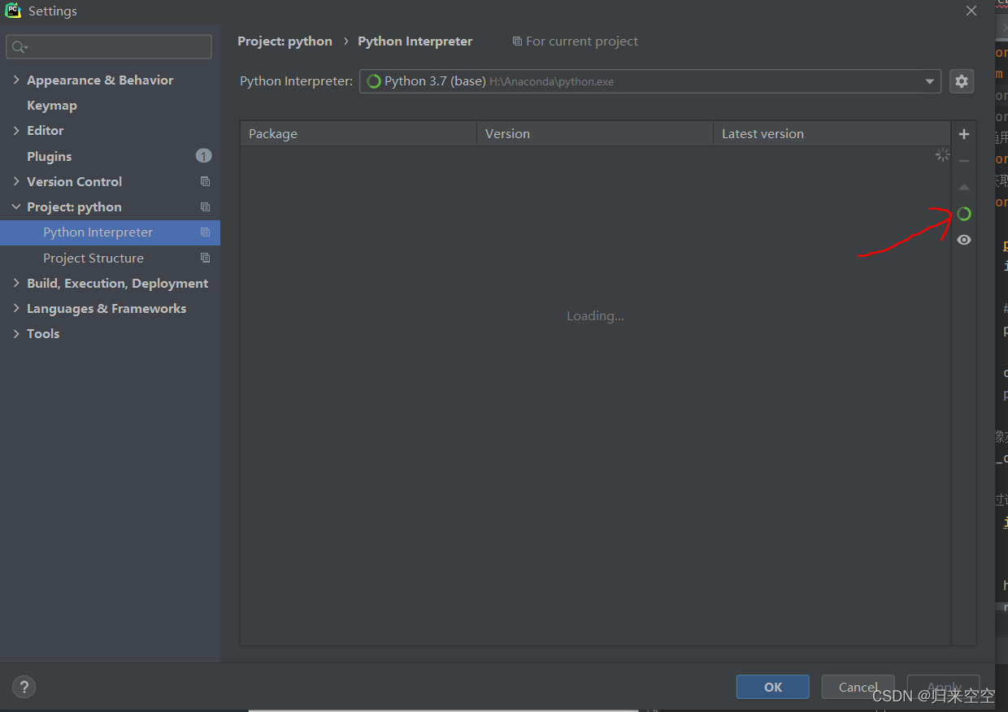Screen dimensions: 1008x712
Task: Toggle the show early releases eye icon
Action: (964, 240)
